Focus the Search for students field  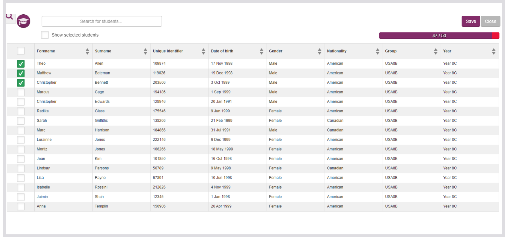tap(102, 21)
